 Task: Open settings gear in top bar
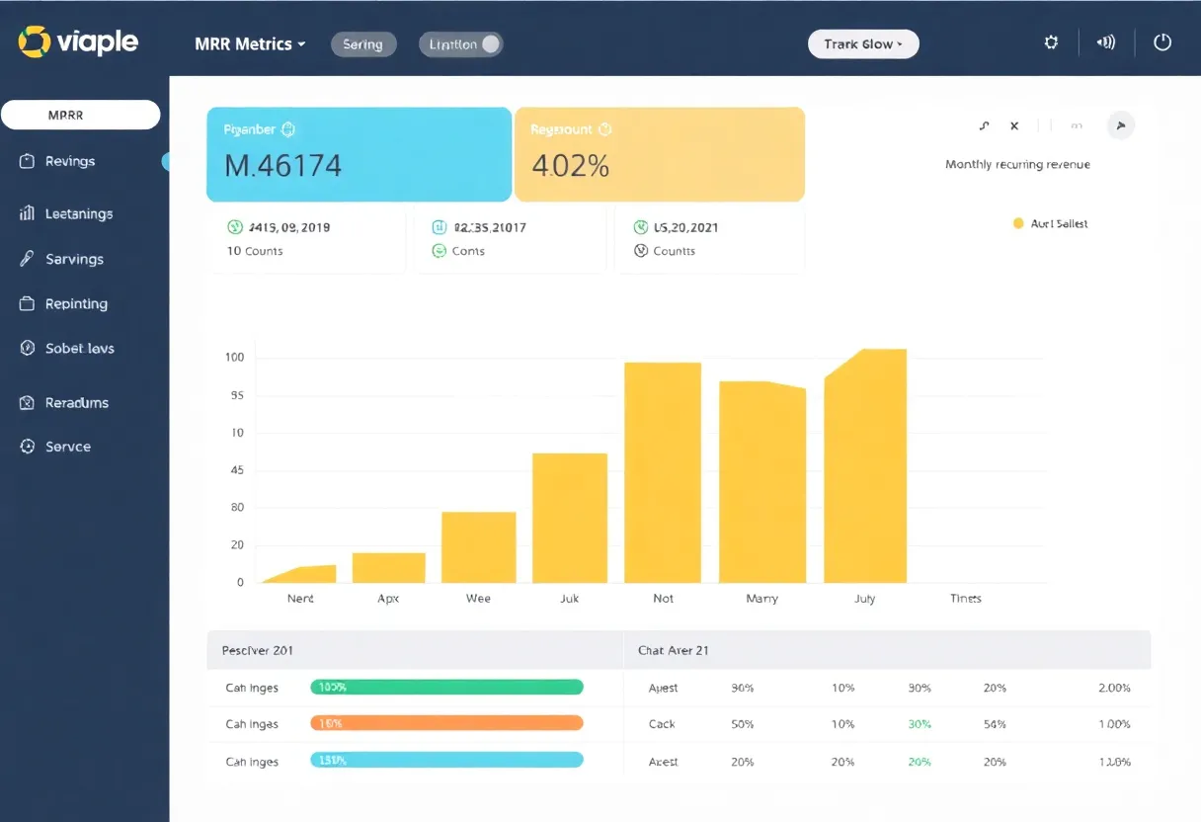pos(1051,42)
